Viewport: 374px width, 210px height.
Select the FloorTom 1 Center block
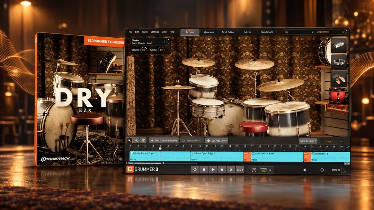pos(277,157)
